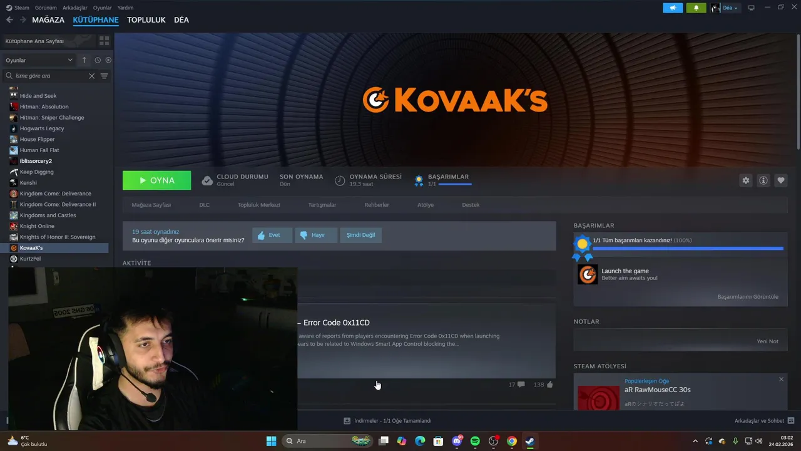This screenshot has height=451, width=801.
Task: Switch to Big Picture mode icon
Action: tap(752, 8)
